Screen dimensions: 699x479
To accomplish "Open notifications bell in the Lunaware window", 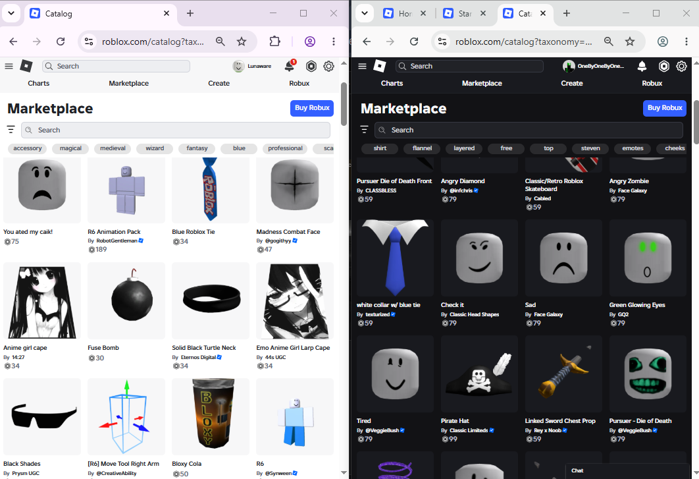I will point(290,66).
